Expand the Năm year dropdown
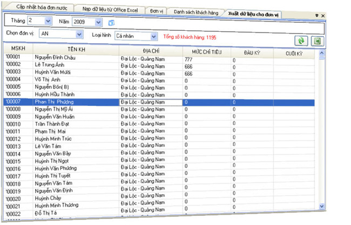This screenshot has height=225, width=351. (x=98, y=22)
